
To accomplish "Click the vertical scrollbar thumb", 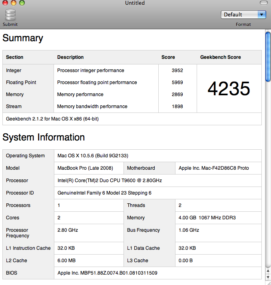I will pos(268,56).
